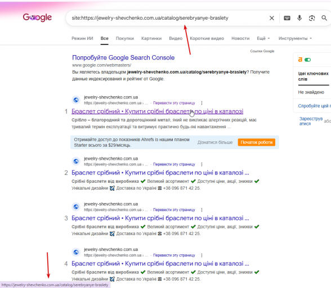Click Спробуйте цей link in sidebar

click(314, 106)
